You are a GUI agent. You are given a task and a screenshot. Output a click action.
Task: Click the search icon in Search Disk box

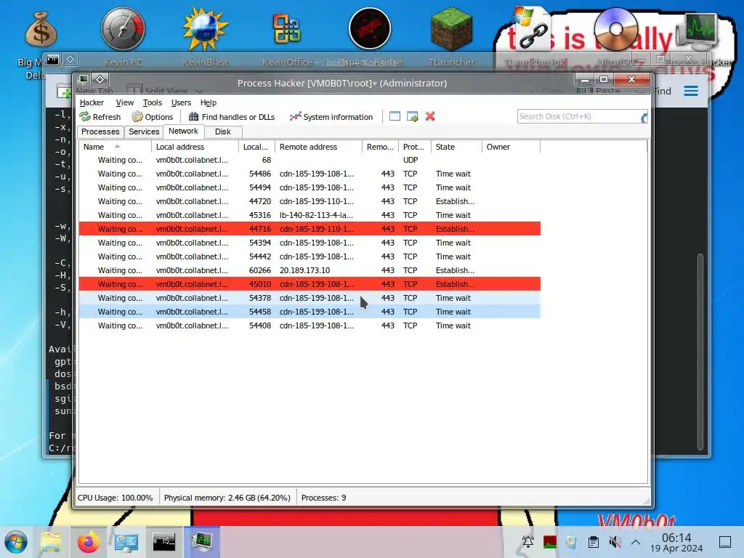(644, 118)
